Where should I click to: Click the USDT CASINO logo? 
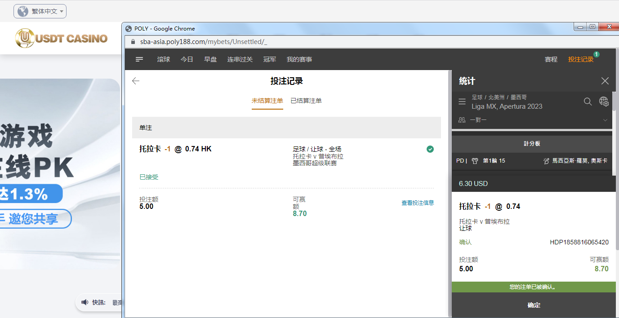(62, 39)
